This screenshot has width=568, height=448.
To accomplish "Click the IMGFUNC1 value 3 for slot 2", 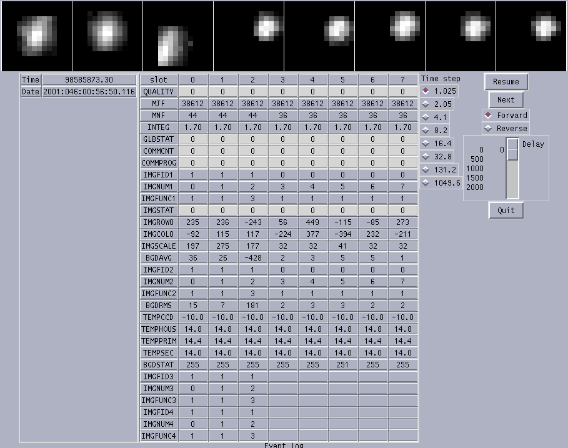I will coord(253,199).
